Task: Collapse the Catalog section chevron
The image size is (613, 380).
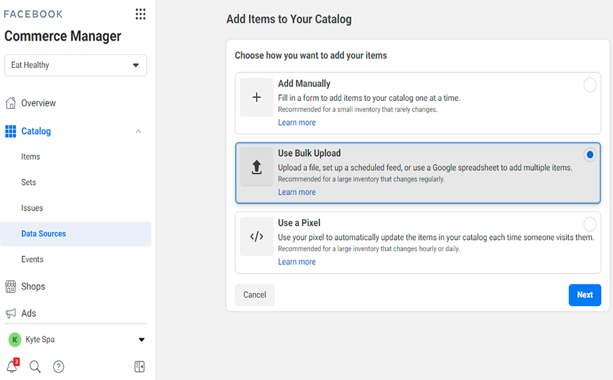Action: [138, 132]
